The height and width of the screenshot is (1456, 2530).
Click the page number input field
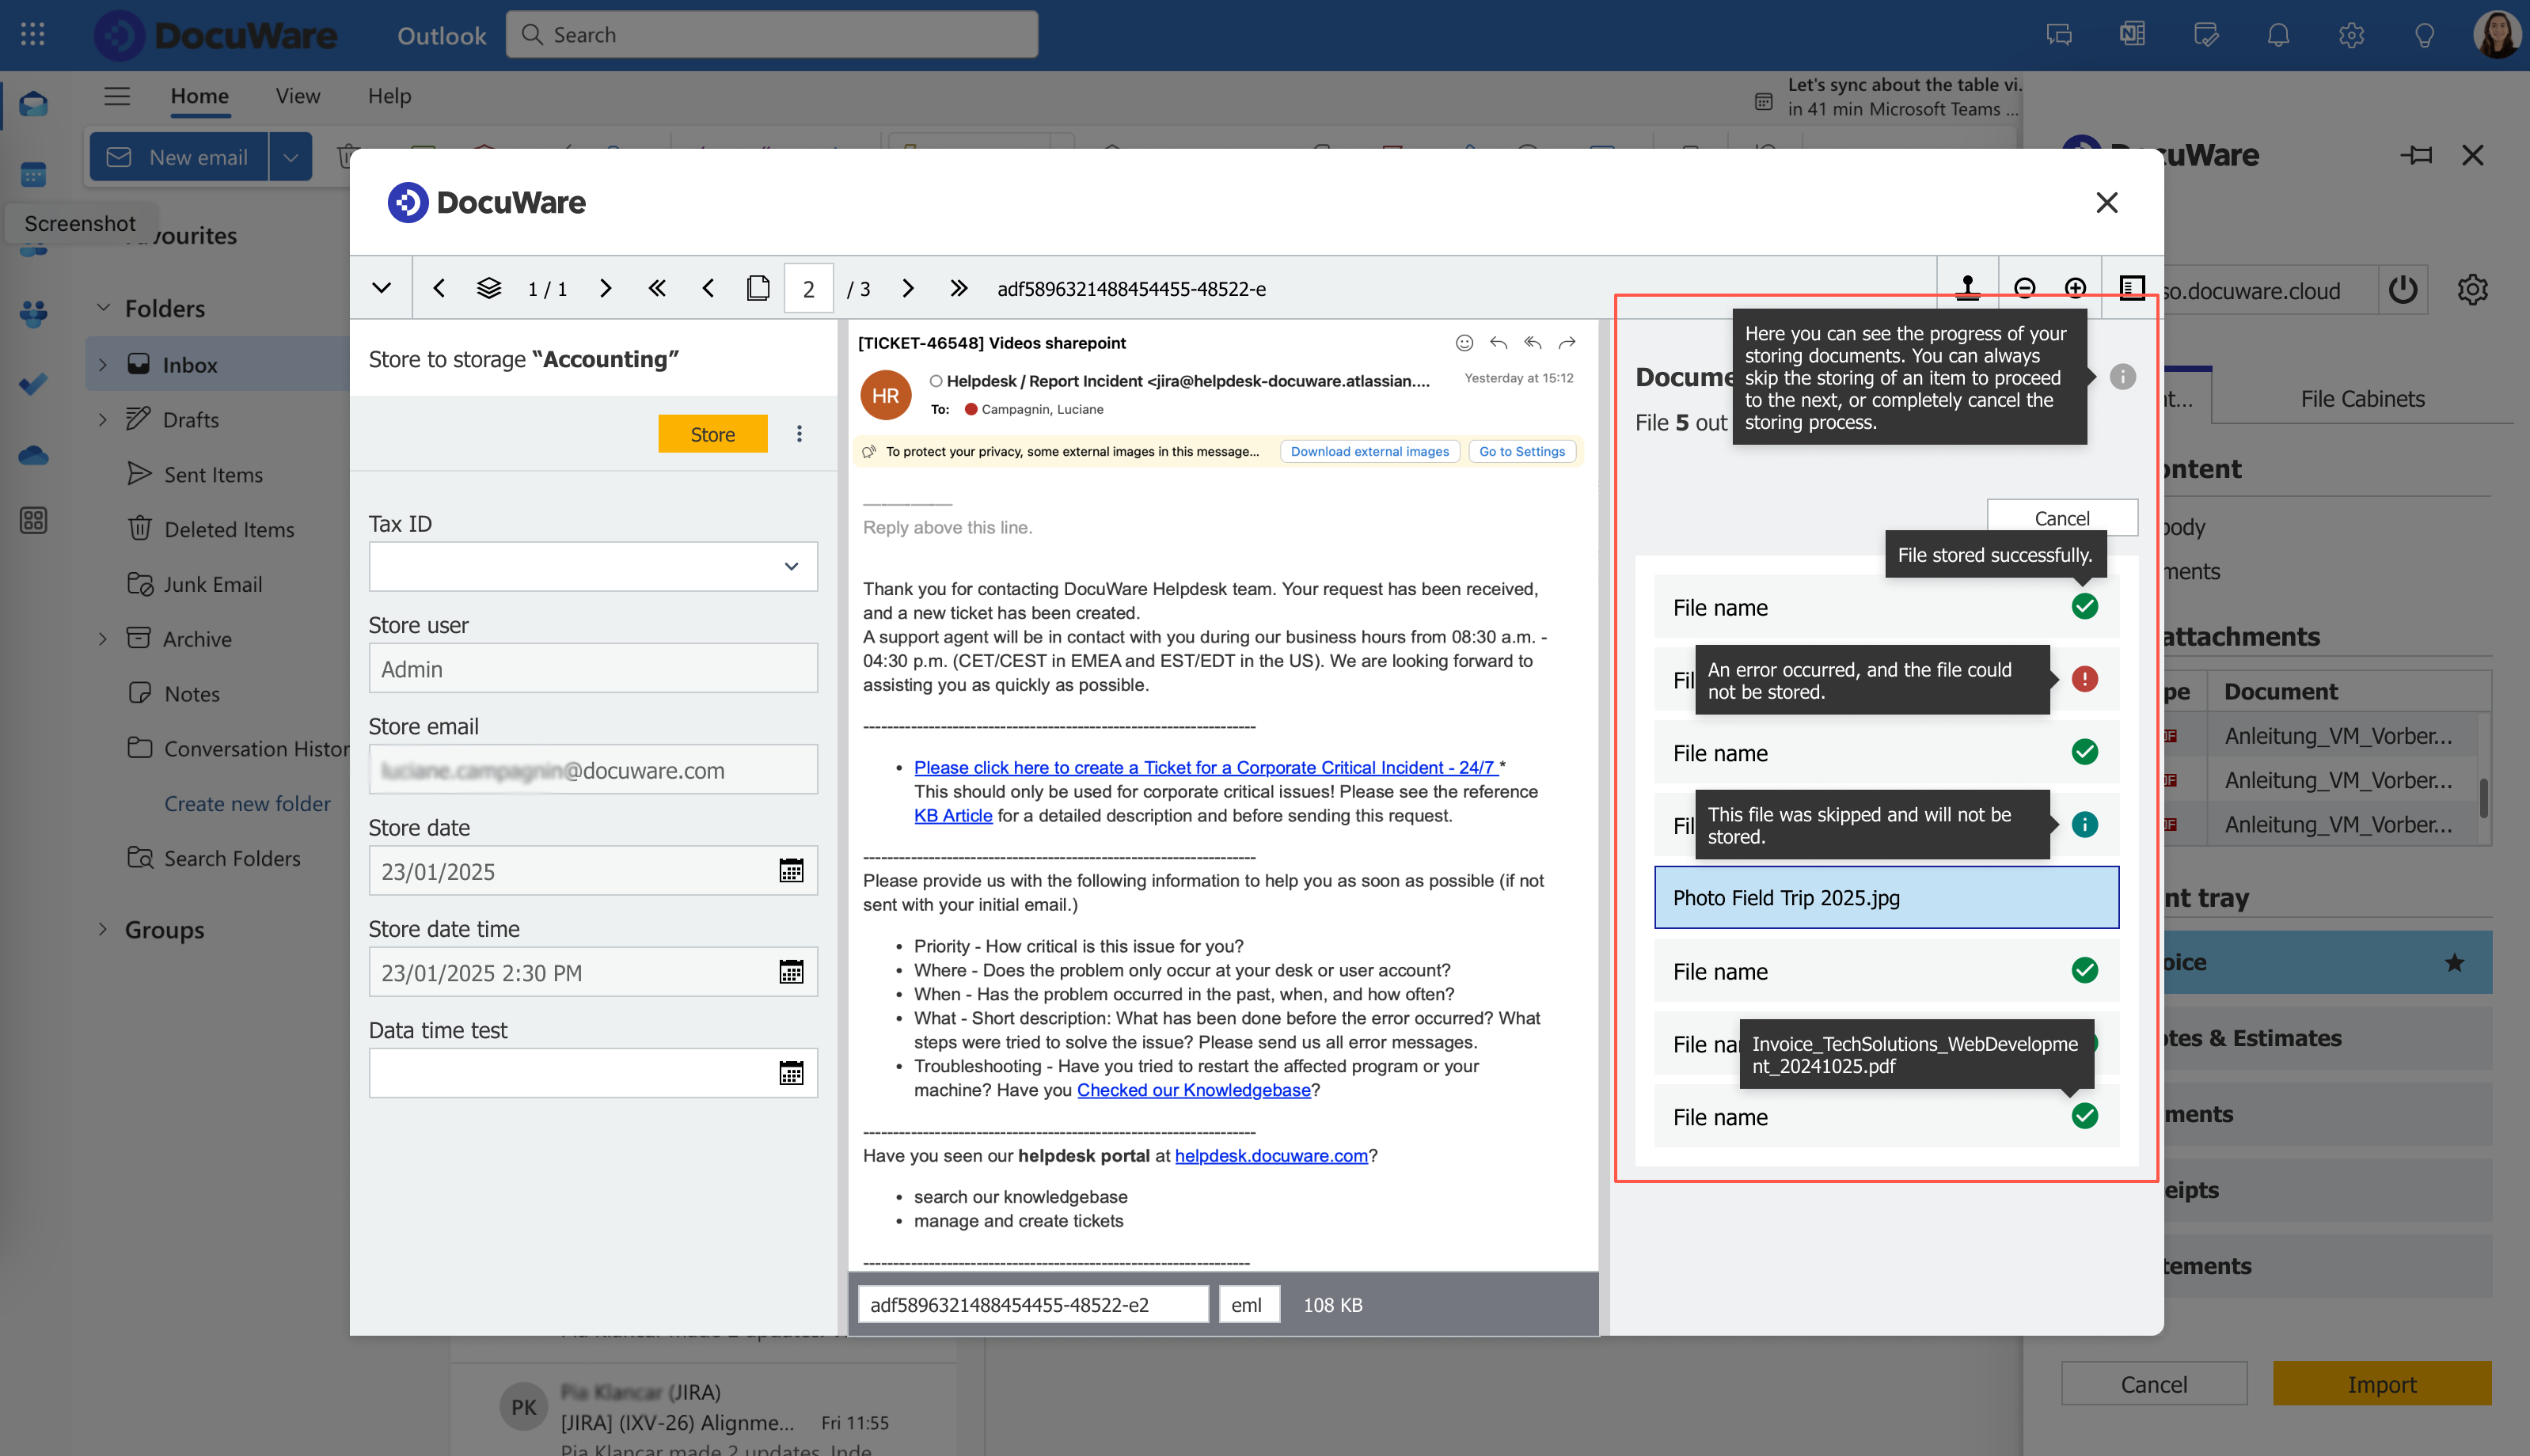808,289
